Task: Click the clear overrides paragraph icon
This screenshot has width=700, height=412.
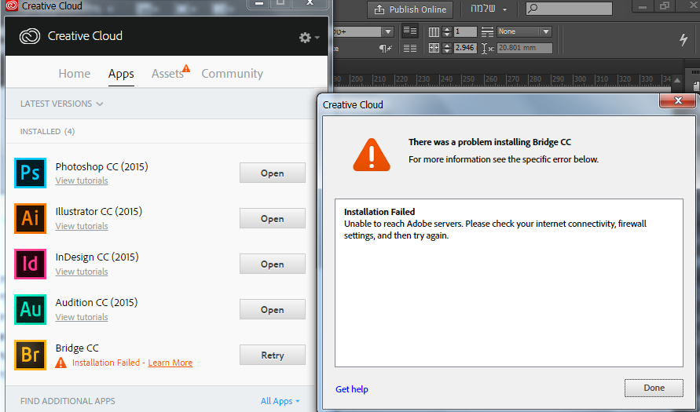Action: (x=385, y=48)
